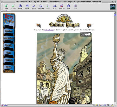Screen dimensions: 117x107
Task: Click the 'Page Two Hundred and Eleven' text
Action: (83, 30)
